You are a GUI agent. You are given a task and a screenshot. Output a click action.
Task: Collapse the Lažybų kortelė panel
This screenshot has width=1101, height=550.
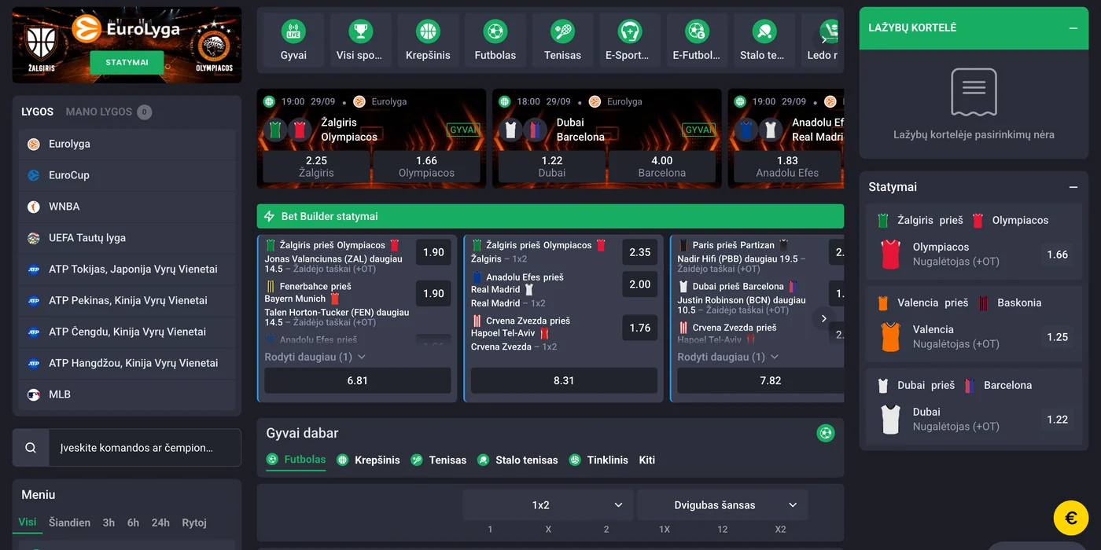click(x=1073, y=28)
